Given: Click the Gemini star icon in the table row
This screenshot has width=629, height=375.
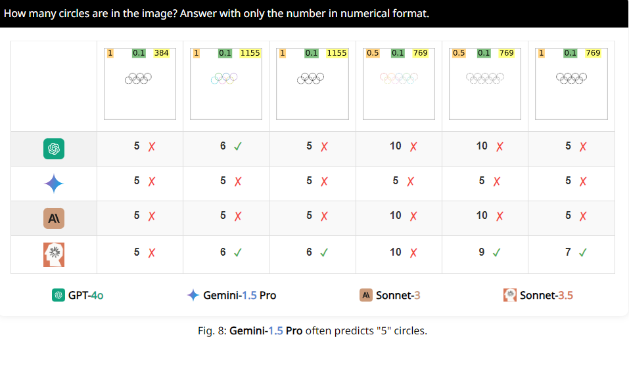Looking at the screenshot, I should [54, 184].
